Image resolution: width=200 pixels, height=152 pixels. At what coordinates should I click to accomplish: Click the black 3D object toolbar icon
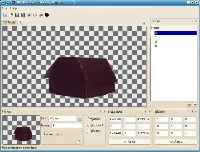pyautogui.click(x=47, y=15)
